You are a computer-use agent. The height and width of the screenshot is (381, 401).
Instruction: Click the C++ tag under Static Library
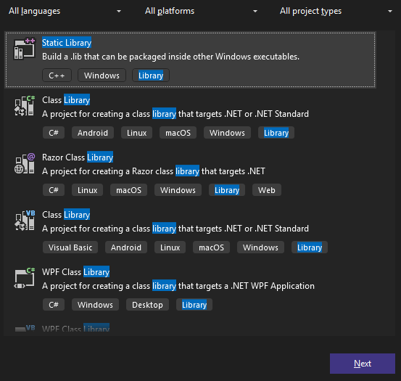(x=57, y=75)
